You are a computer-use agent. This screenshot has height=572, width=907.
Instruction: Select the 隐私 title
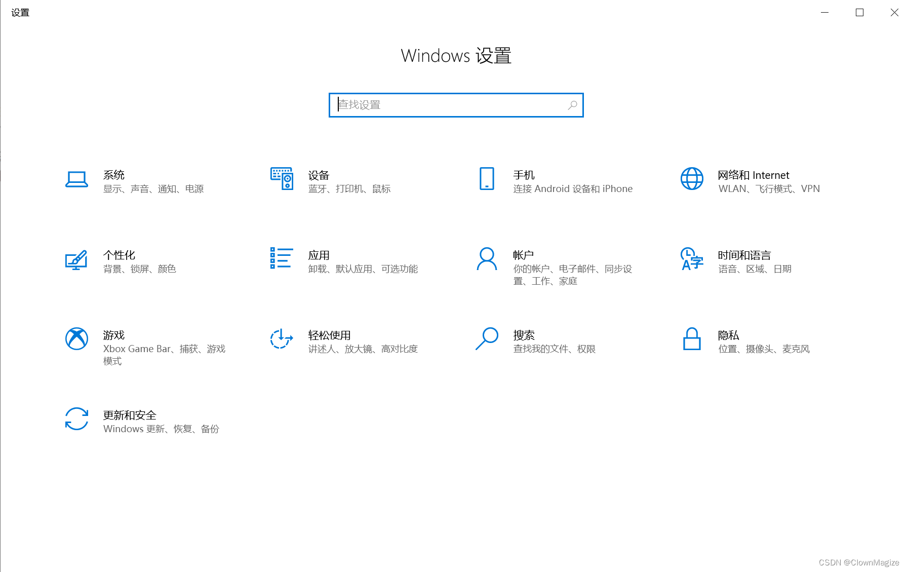pyautogui.click(x=729, y=335)
